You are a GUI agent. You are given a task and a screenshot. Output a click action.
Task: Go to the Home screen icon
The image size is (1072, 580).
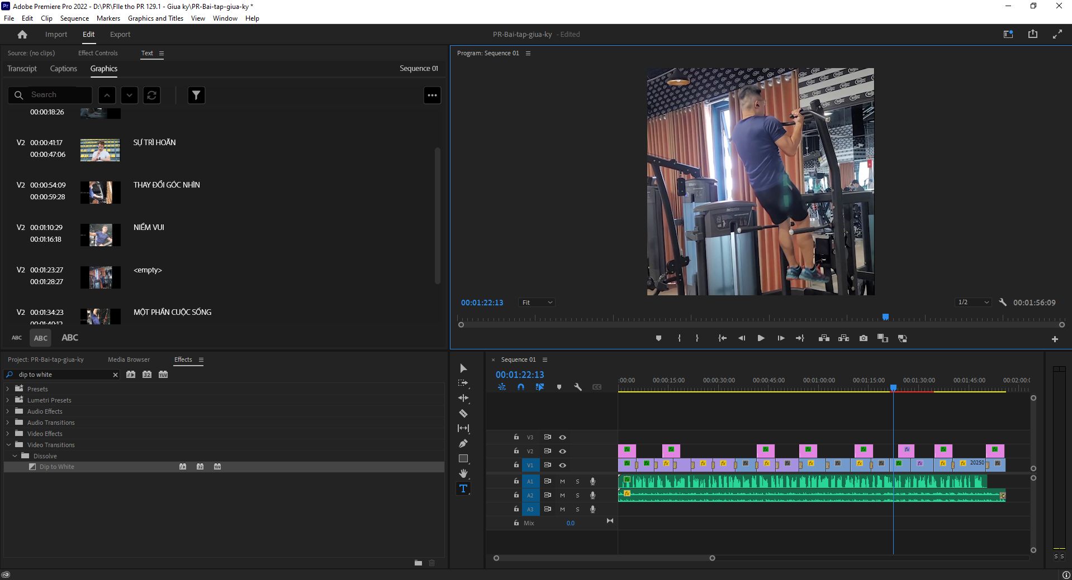click(x=22, y=35)
